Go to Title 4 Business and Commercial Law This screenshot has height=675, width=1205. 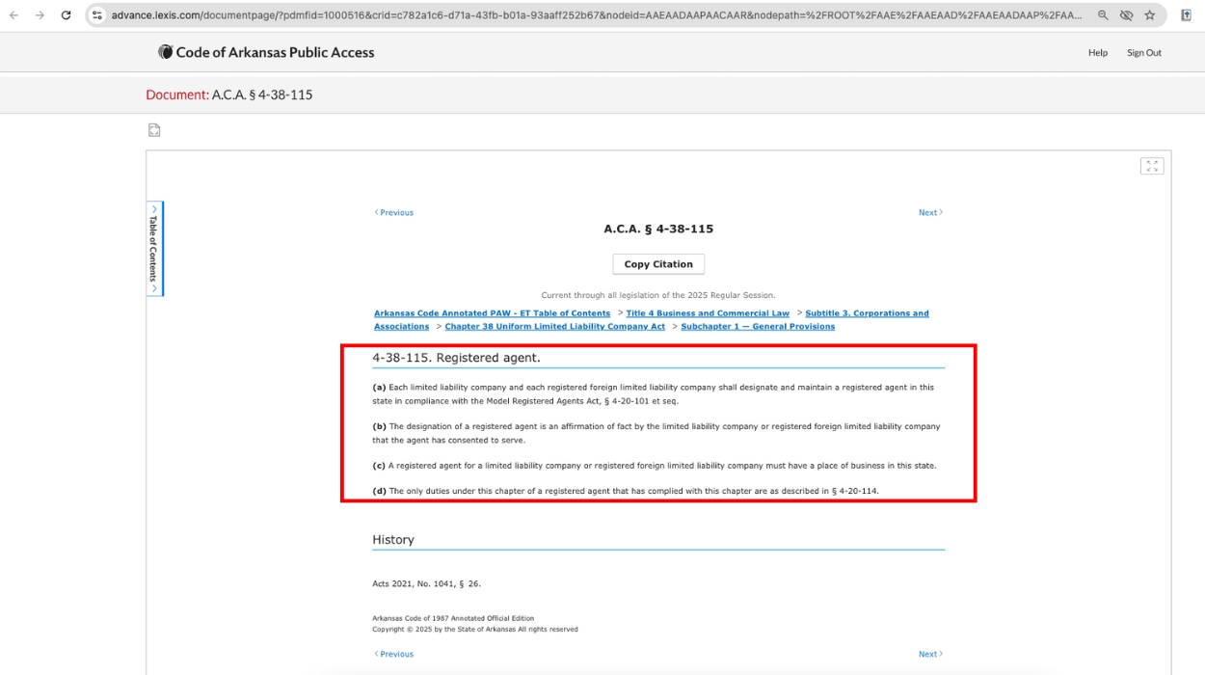(707, 313)
